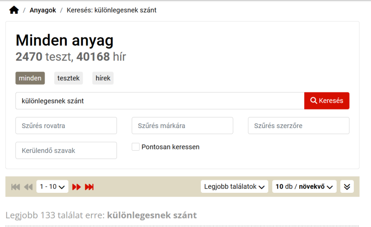The height and width of the screenshot is (227, 371).
Task: Go to the home page icon
Action: [14, 10]
